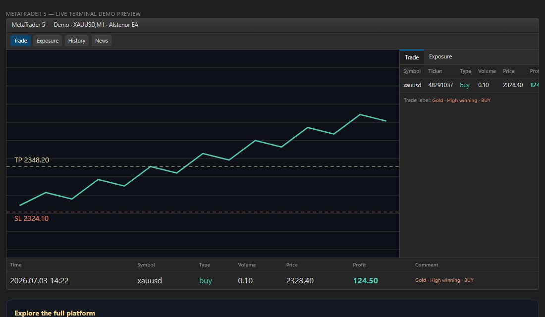Click xauusd symbol in right panel row

pyautogui.click(x=412, y=85)
